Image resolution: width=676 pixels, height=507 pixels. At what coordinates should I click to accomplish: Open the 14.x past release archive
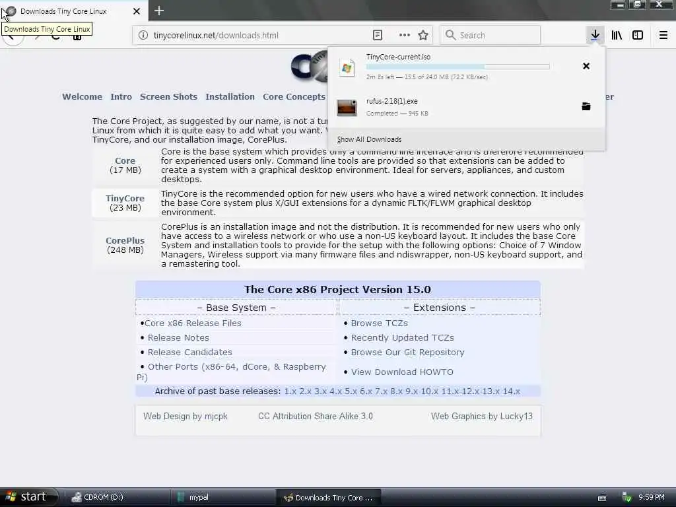click(x=512, y=391)
